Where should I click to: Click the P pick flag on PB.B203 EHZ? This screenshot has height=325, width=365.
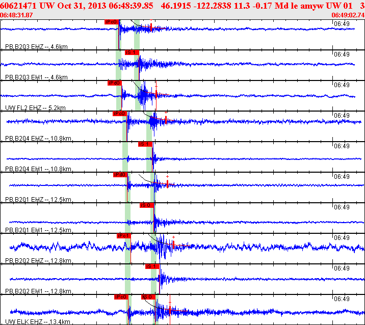(112, 22)
